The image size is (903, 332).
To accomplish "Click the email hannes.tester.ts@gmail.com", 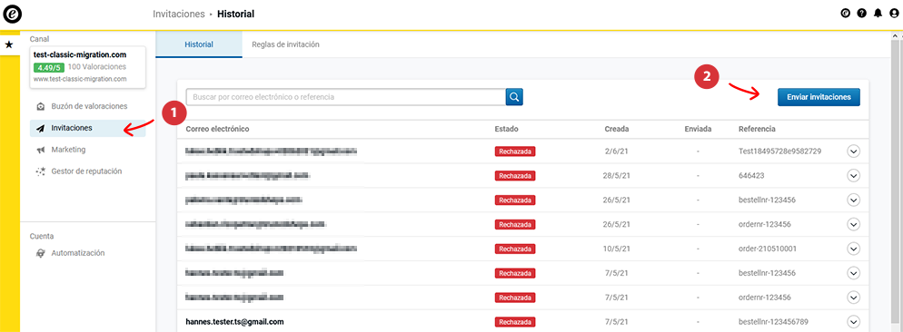I will pos(235,322).
